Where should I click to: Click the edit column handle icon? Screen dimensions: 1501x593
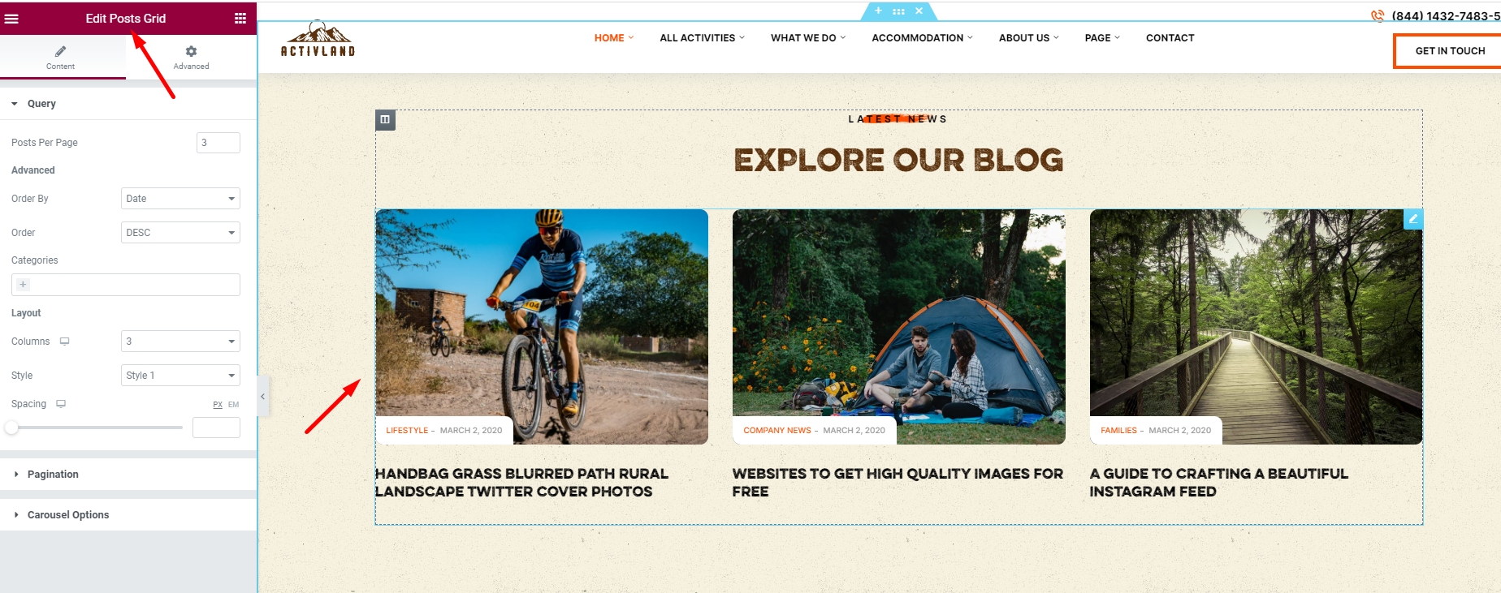tap(385, 119)
